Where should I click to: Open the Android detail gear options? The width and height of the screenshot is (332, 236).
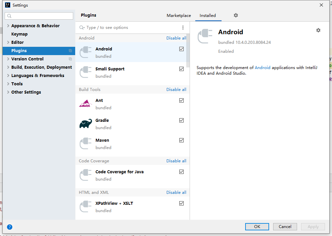(318, 30)
